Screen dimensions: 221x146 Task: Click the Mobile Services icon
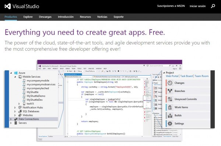(20, 77)
